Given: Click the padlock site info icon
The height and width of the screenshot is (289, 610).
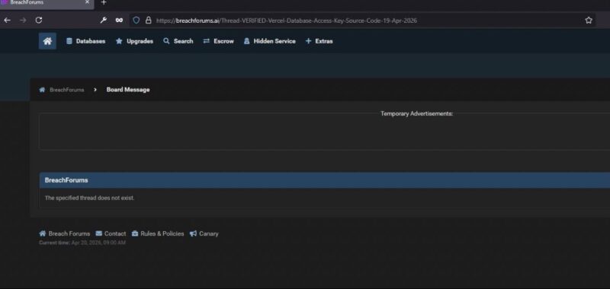Looking at the screenshot, I should click(148, 21).
